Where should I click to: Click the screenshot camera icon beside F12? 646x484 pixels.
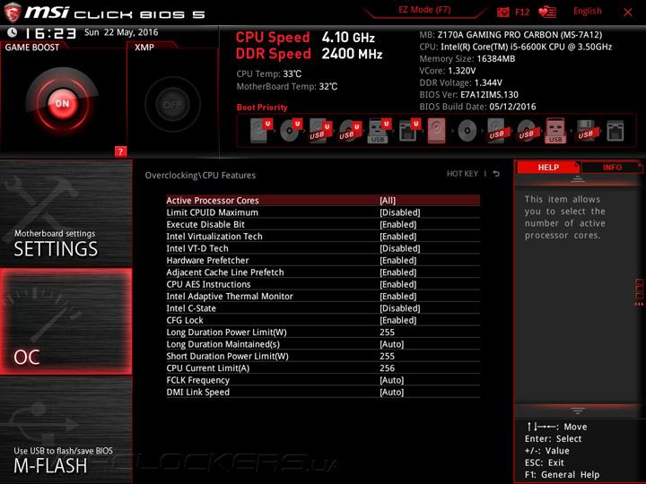(x=502, y=12)
